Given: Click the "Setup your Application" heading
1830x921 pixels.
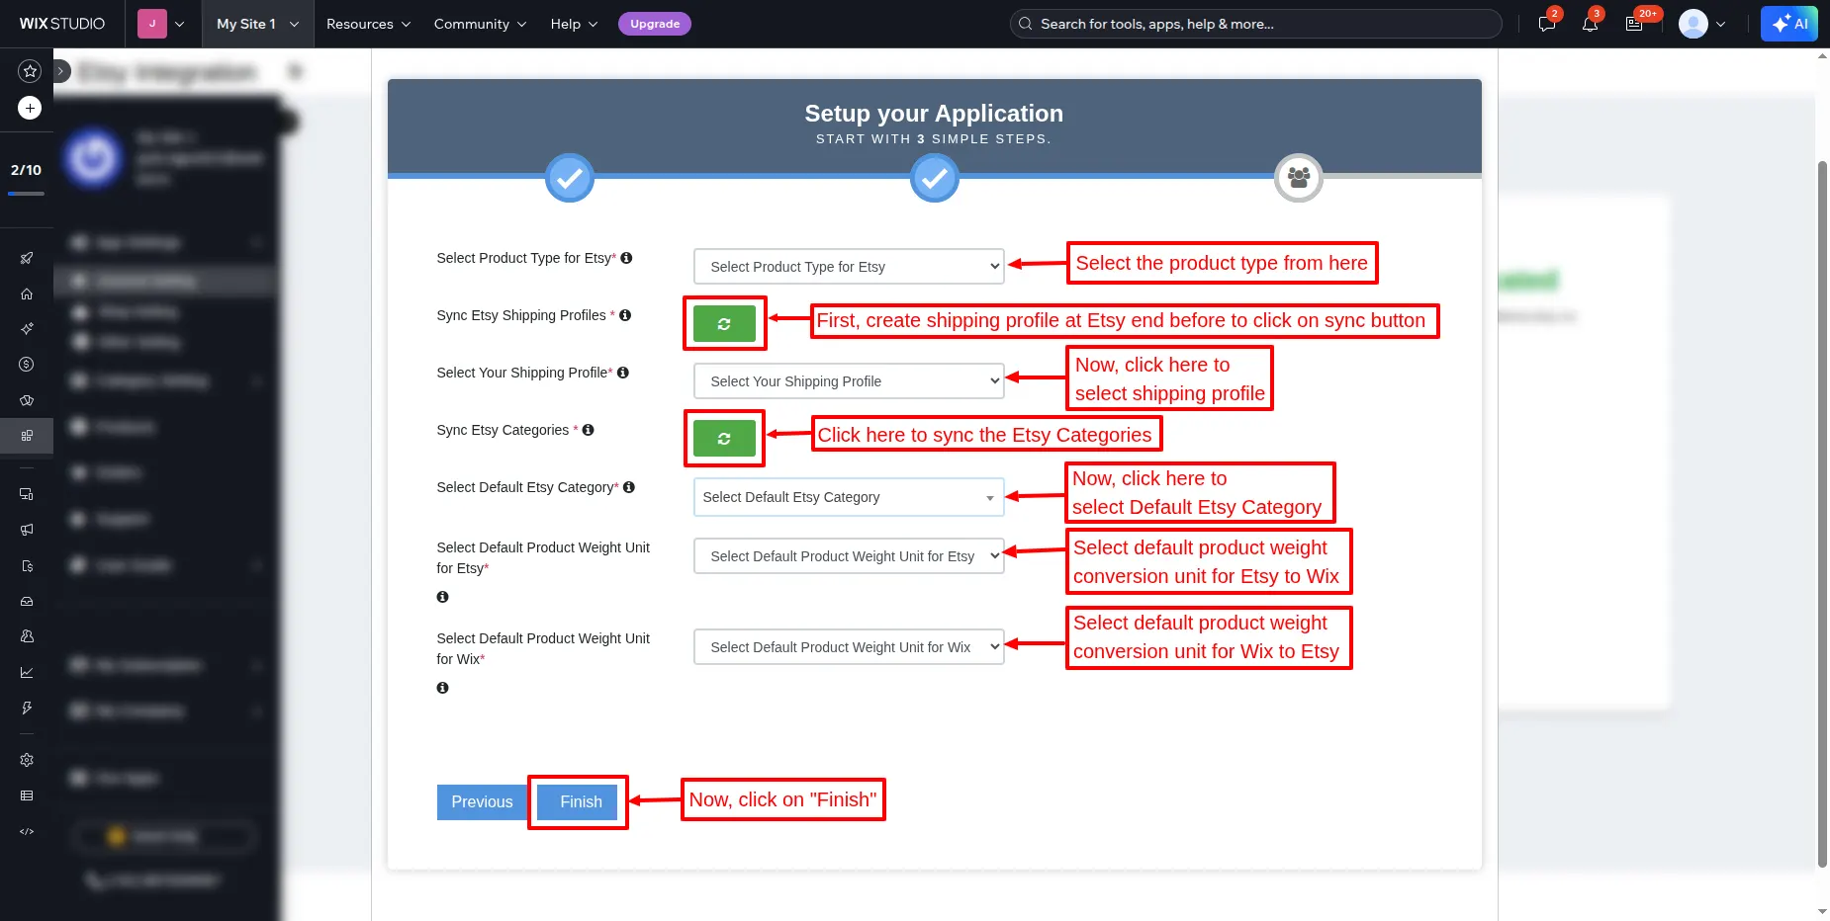Looking at the screenshot, I should [x=934, y=114].
